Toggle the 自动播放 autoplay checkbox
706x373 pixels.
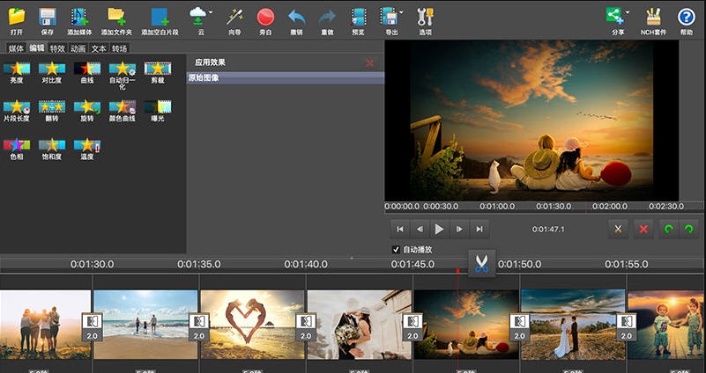click(396, 250)
